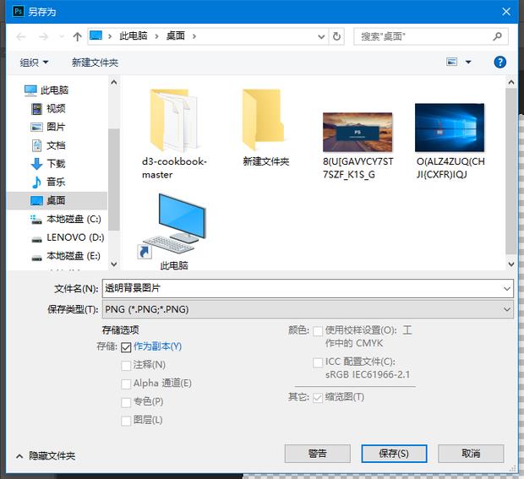Screen dimensions: 524x479
Task: Toggle the 作为副本(Y) checkbox
Action: [126, 347]
